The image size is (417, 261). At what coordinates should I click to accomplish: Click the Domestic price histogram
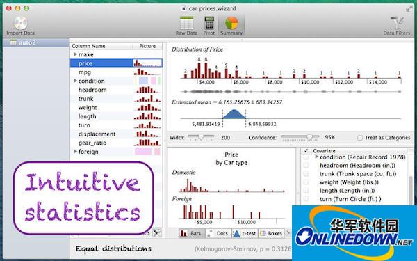pos(232,185)
